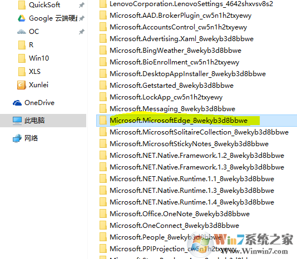This screenshot has height=259, width=297.
Task: Click folder icon of Microsoft.MicrosoftEdge row
Action: (103, 121)
